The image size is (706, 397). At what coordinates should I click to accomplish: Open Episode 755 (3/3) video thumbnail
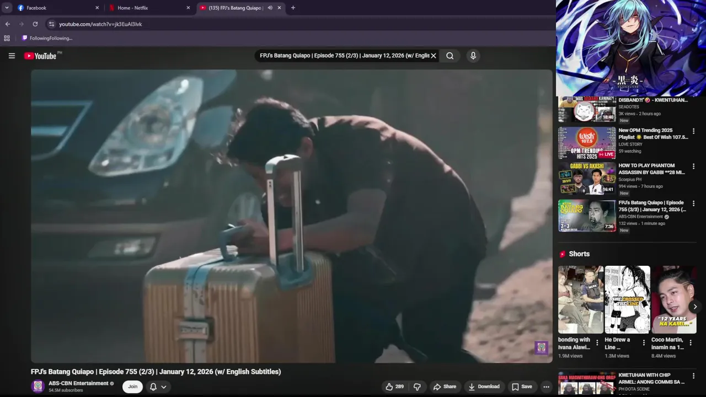coord(587,216)
